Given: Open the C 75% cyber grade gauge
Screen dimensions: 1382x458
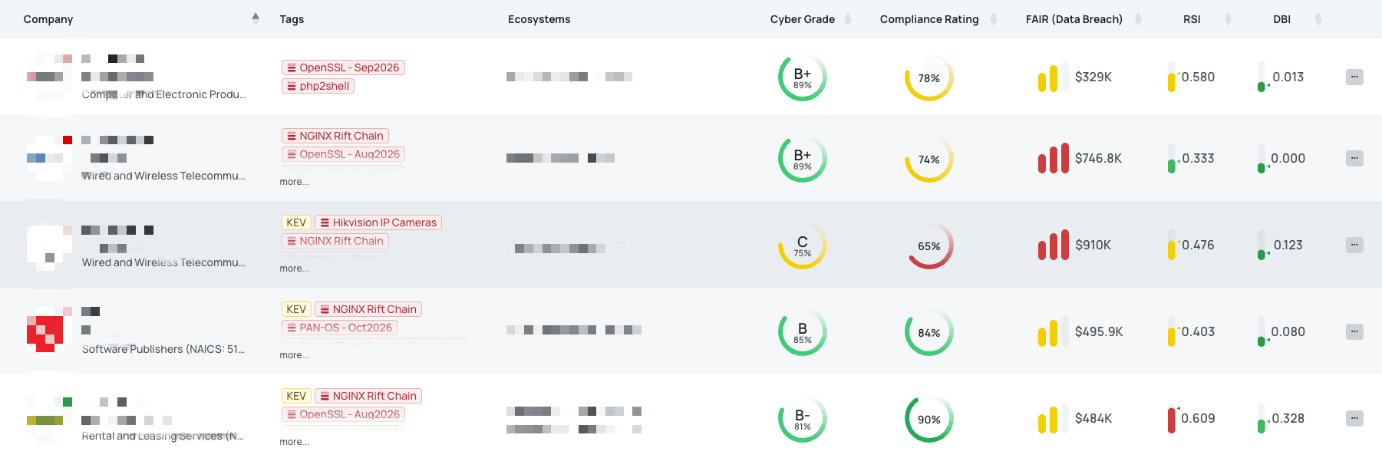Looking at the screenshot, I should point(803,245).
